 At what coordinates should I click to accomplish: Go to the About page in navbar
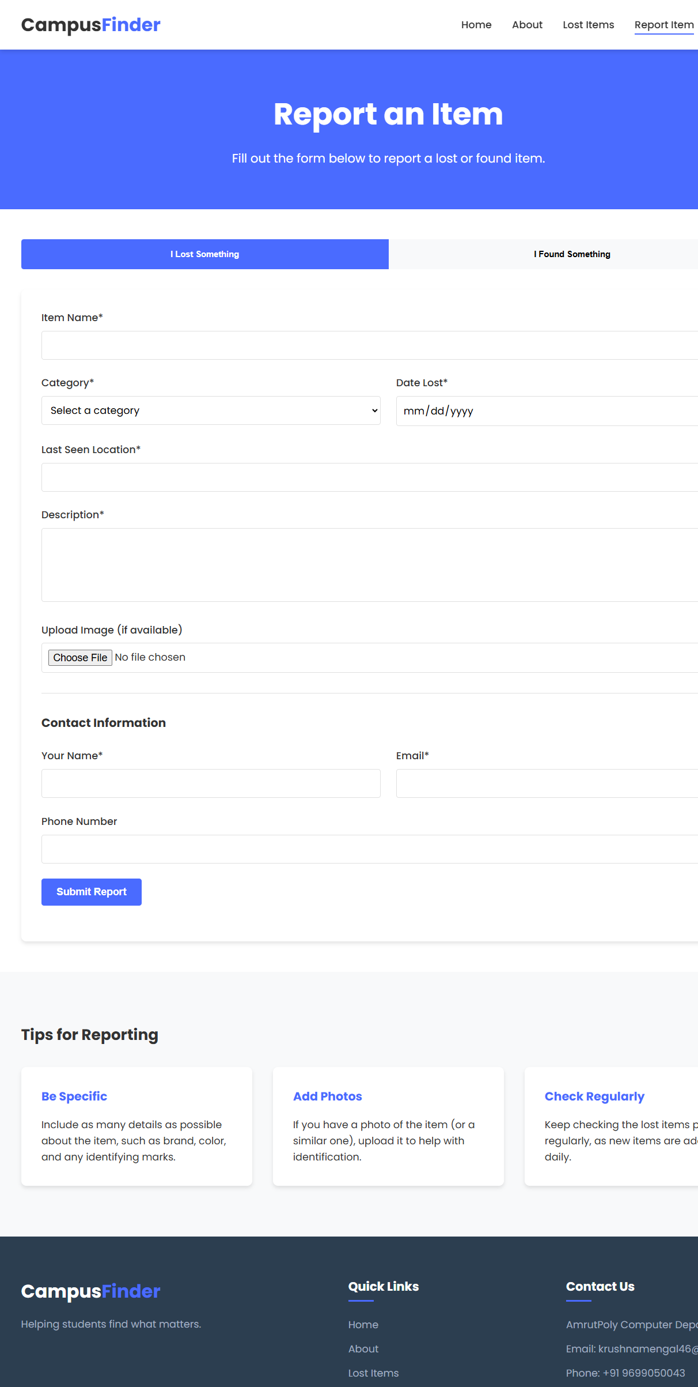pos(527,25)
